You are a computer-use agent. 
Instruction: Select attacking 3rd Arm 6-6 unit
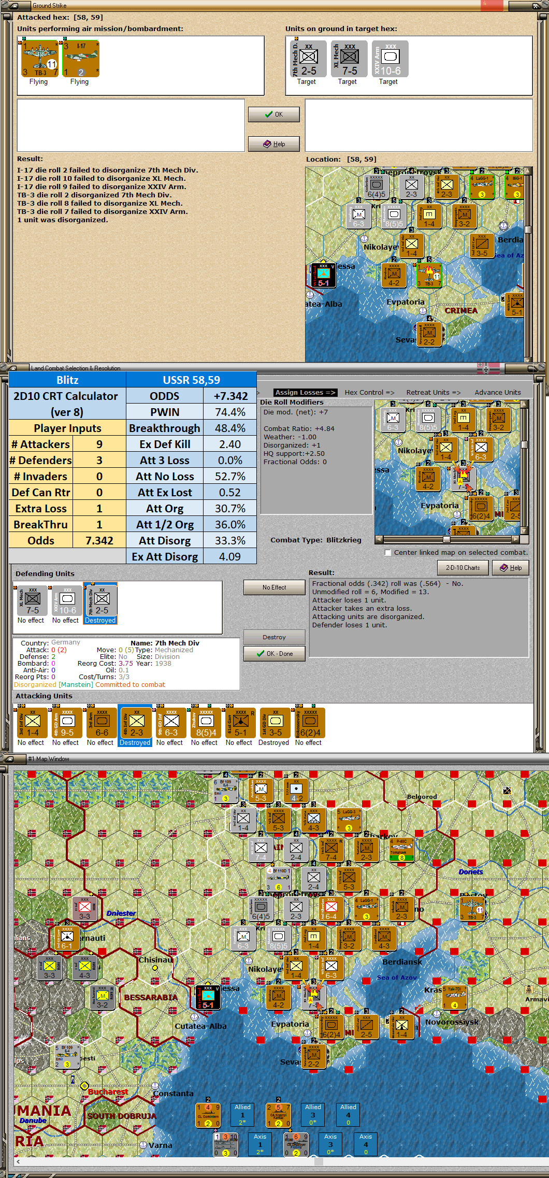(101, 722)
